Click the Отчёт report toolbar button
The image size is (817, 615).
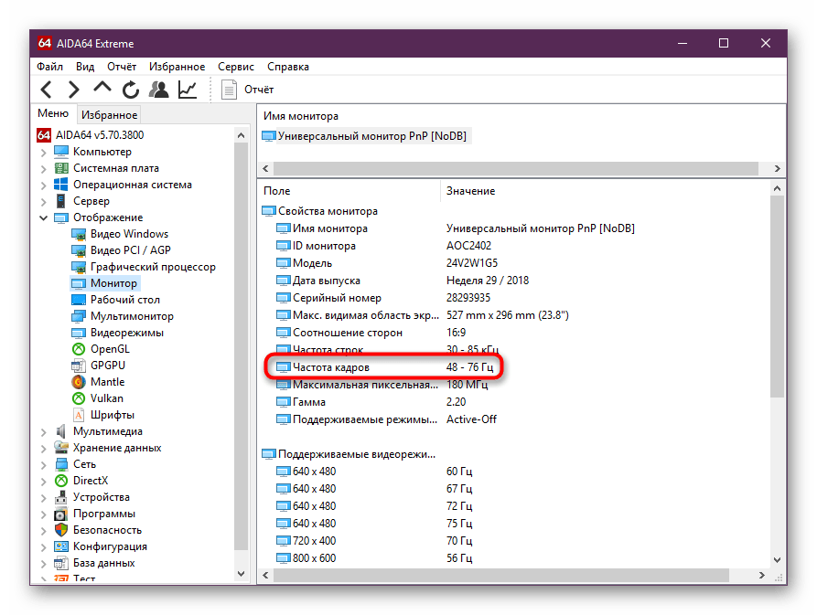coord(248,90)
